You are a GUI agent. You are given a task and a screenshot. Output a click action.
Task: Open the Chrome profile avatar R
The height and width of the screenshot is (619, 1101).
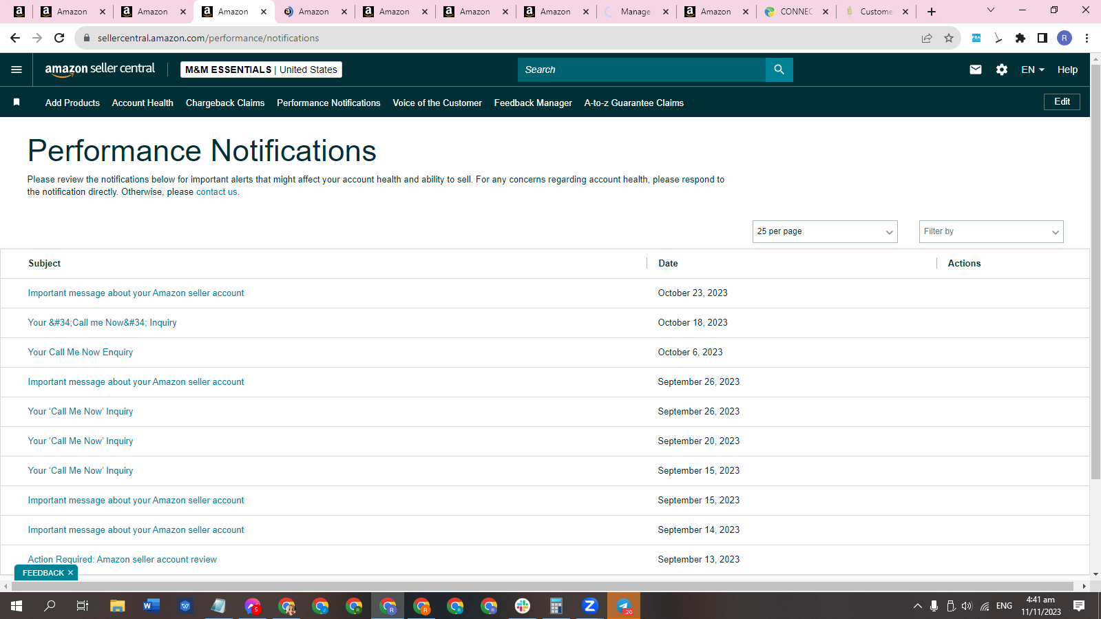pos(1065,38)
